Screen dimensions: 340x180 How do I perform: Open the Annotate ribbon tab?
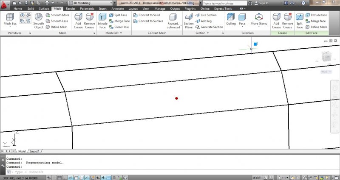118,8
